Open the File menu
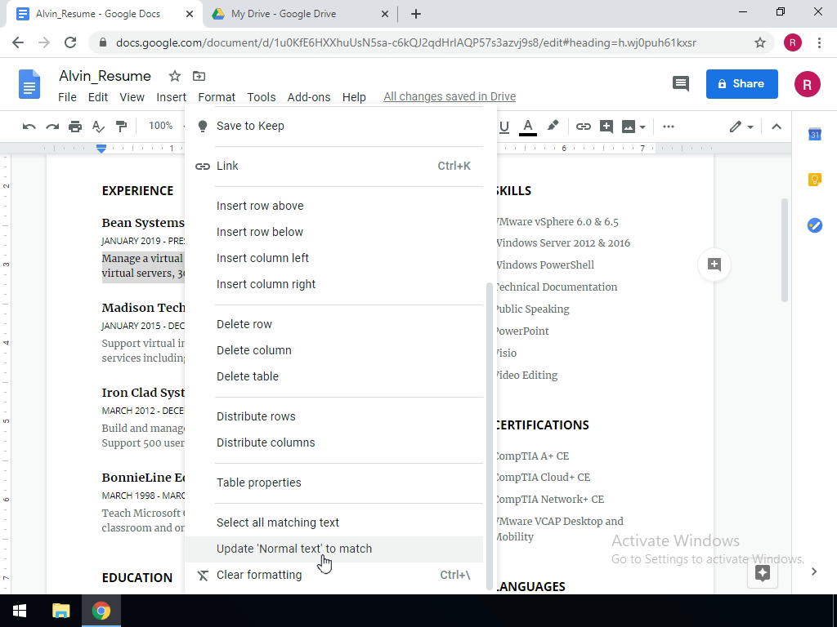Screen dimensions: 837x627 [x=67, y=97]
